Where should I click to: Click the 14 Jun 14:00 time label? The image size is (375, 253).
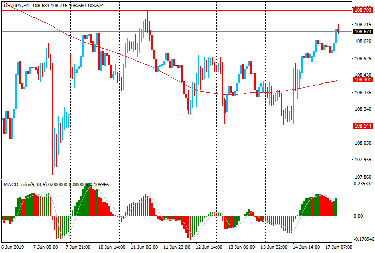(307, 247)
